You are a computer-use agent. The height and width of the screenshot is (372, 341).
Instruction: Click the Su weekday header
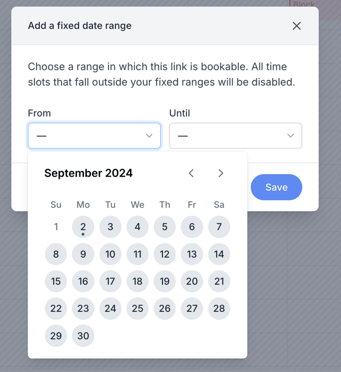(56, 205)
